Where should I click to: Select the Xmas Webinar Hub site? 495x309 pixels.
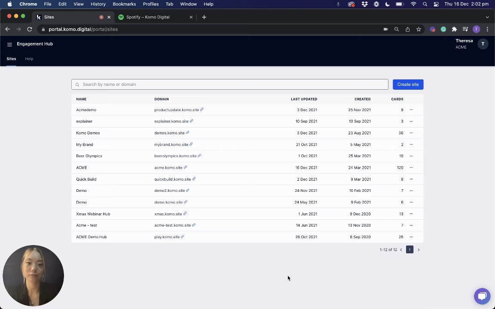(93, 214)
